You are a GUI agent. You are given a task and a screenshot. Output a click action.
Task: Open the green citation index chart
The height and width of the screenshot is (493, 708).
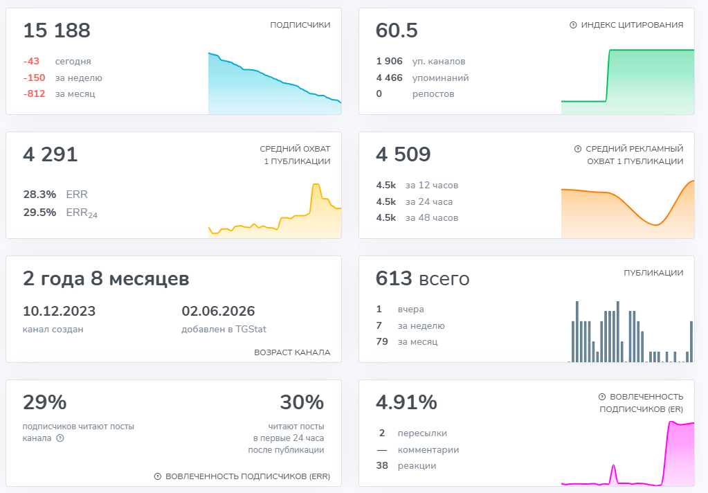[x=628, y=81]
